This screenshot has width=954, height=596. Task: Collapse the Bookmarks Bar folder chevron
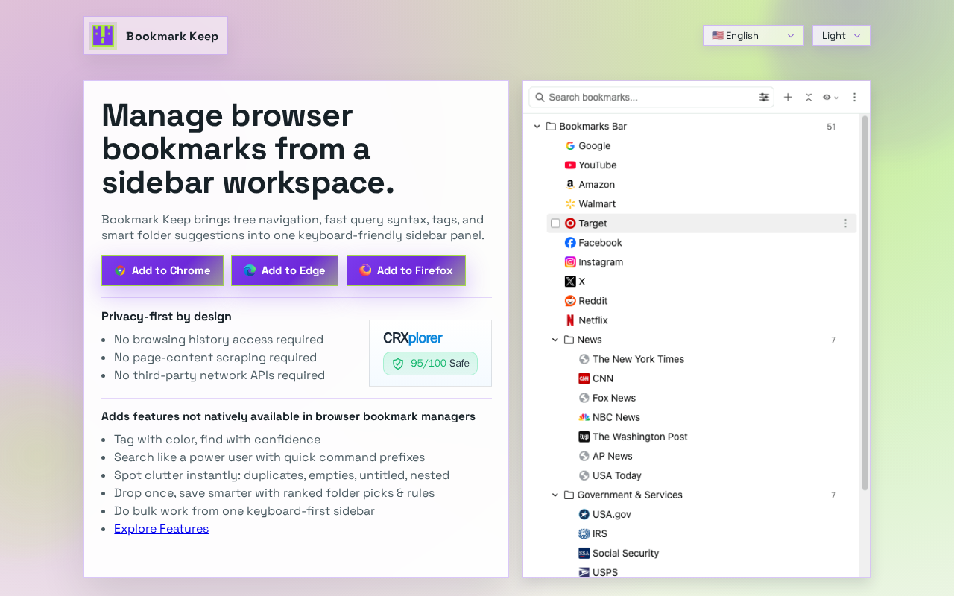coord(537,127)
